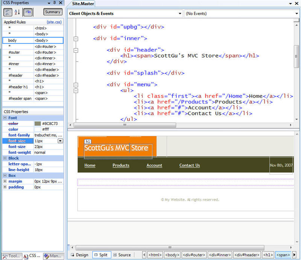
Task: Collapse the ul code block
Action: point(76,90)
